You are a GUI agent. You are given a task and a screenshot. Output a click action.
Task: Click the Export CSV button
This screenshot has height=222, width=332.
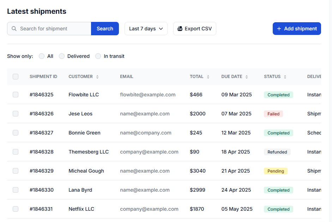click(x=194, y=29)
